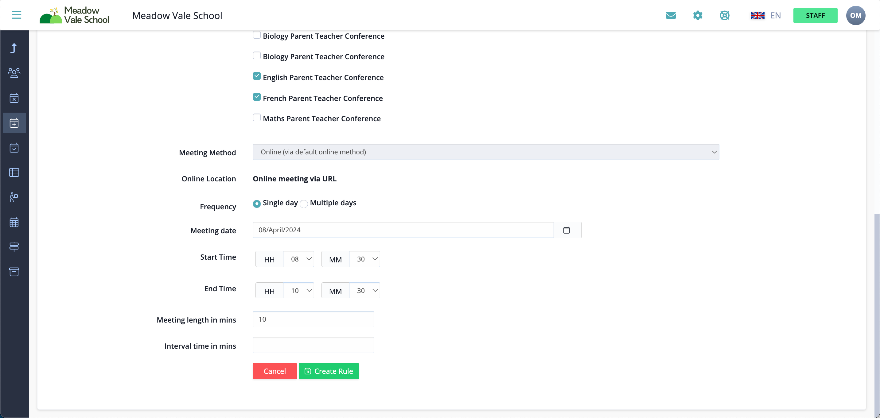Click the Interval time in mins field
The image size is (880, 418).
(313, 345)
